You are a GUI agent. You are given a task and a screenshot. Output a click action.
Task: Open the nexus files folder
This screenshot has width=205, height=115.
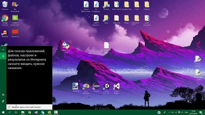coord(116,19)
